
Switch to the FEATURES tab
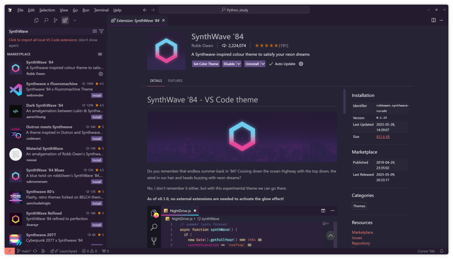pyautogui.click(x=175, y=81)
